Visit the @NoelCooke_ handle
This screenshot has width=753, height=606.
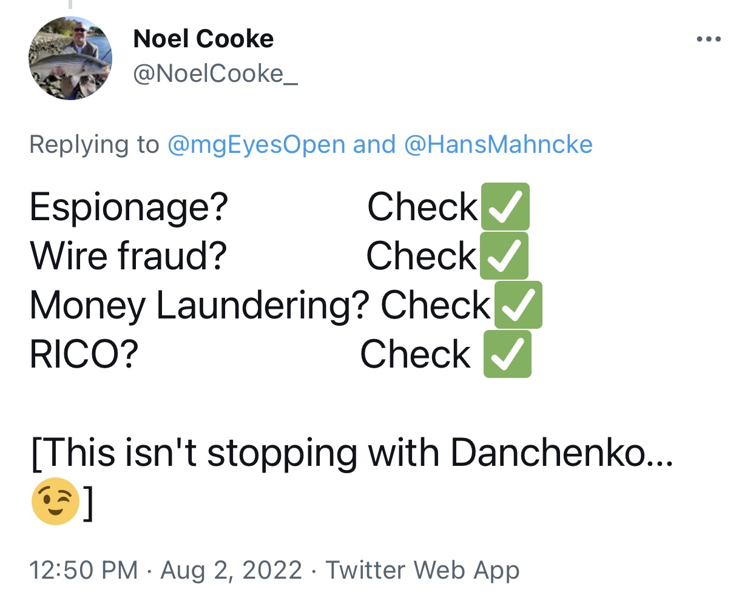coord(215,74)
